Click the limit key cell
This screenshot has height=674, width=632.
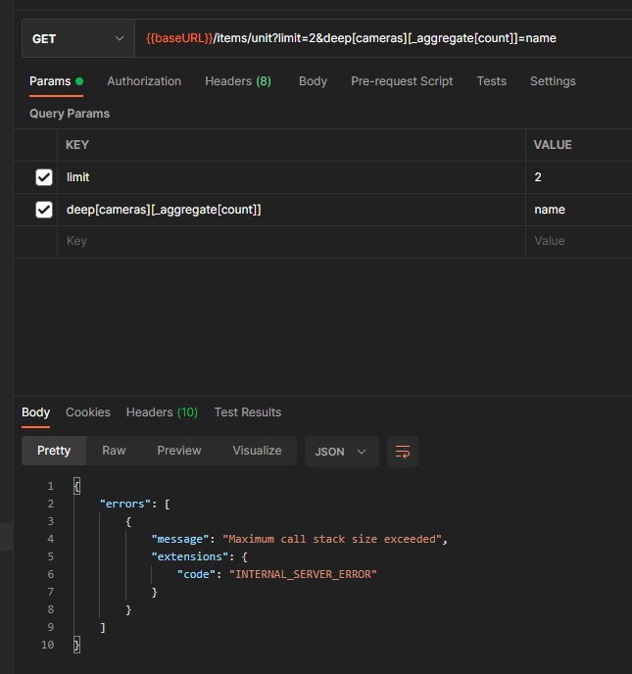[291, 177]
